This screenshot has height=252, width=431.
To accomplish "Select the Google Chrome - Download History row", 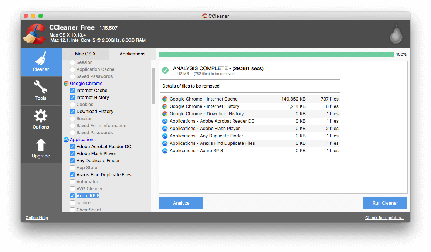I will click(x=250, y=114).
